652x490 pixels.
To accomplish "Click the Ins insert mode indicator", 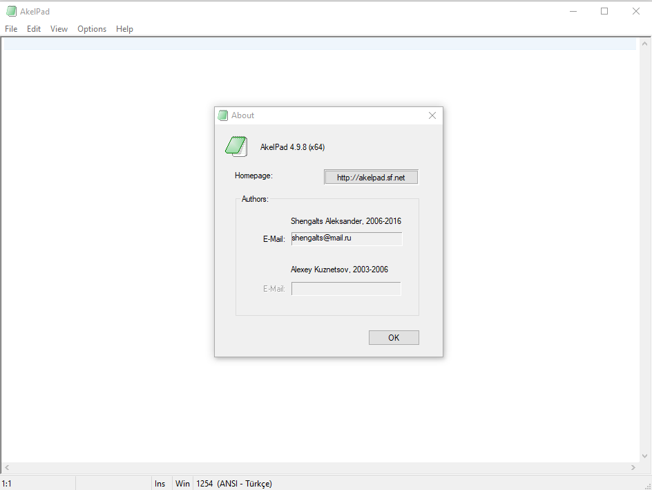I will coord(160,484).
